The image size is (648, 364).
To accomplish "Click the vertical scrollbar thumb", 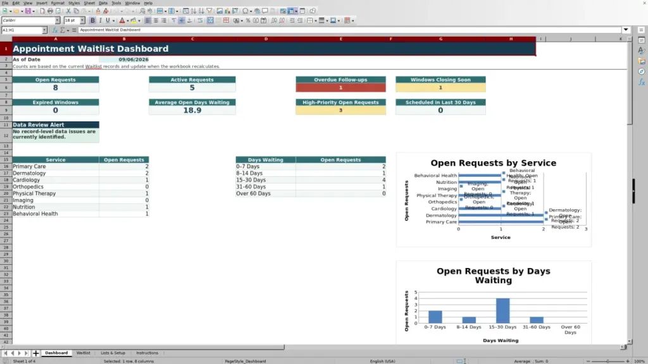I will tap(630, 83).
